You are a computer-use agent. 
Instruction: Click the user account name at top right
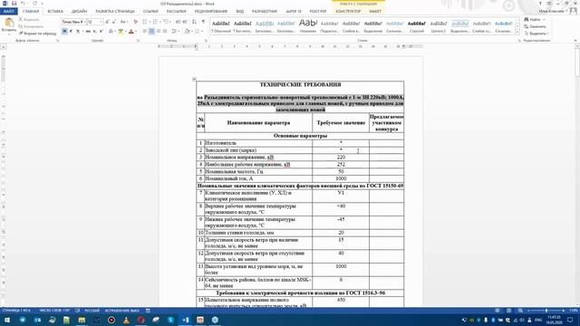[x=551, y=12]
